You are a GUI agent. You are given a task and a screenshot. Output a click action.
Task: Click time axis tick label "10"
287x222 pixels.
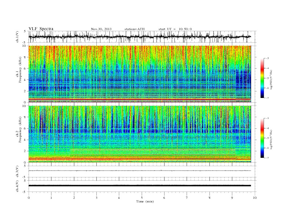(255, 198)
